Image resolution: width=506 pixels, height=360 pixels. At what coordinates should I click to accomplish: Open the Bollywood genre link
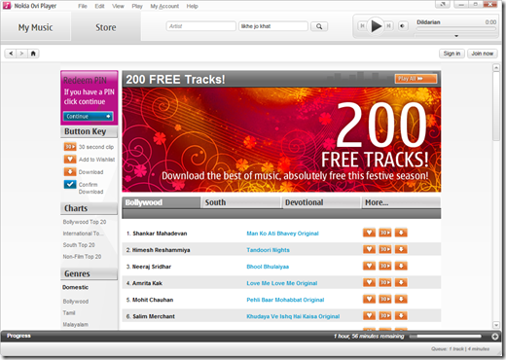click(76, 302)
